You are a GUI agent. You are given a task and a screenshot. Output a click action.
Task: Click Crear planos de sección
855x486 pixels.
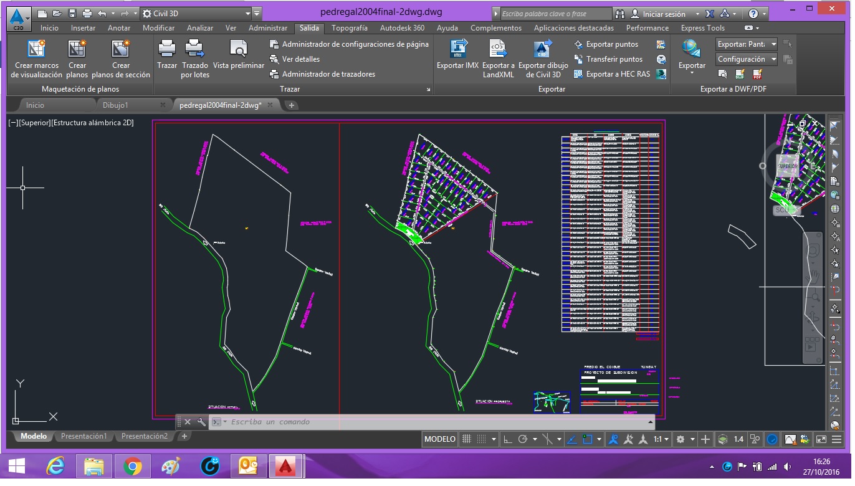pyautogui.click(x=121, y=59)
